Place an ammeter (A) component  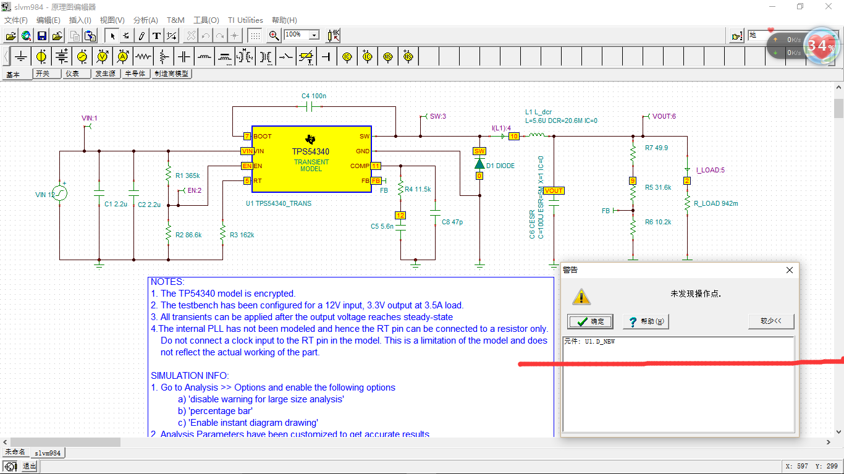[123, 57]
